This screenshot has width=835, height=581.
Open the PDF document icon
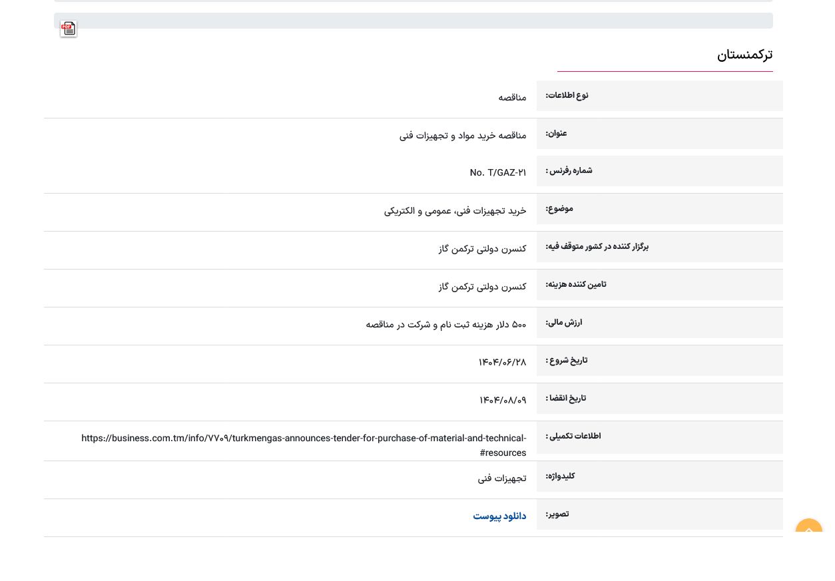(x=69, y=29)
